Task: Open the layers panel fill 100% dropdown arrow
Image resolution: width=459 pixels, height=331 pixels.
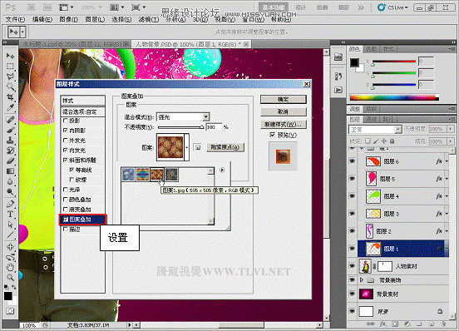Action: [x=451, y=141]
